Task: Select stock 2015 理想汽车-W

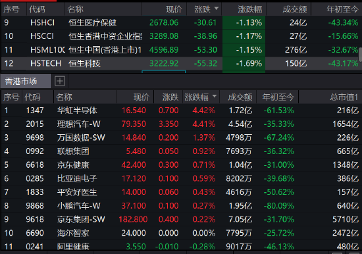Action: tap(181, 124)
